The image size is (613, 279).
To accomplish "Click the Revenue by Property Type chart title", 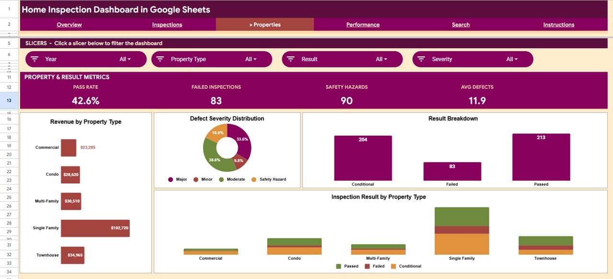I will (86, 122).
